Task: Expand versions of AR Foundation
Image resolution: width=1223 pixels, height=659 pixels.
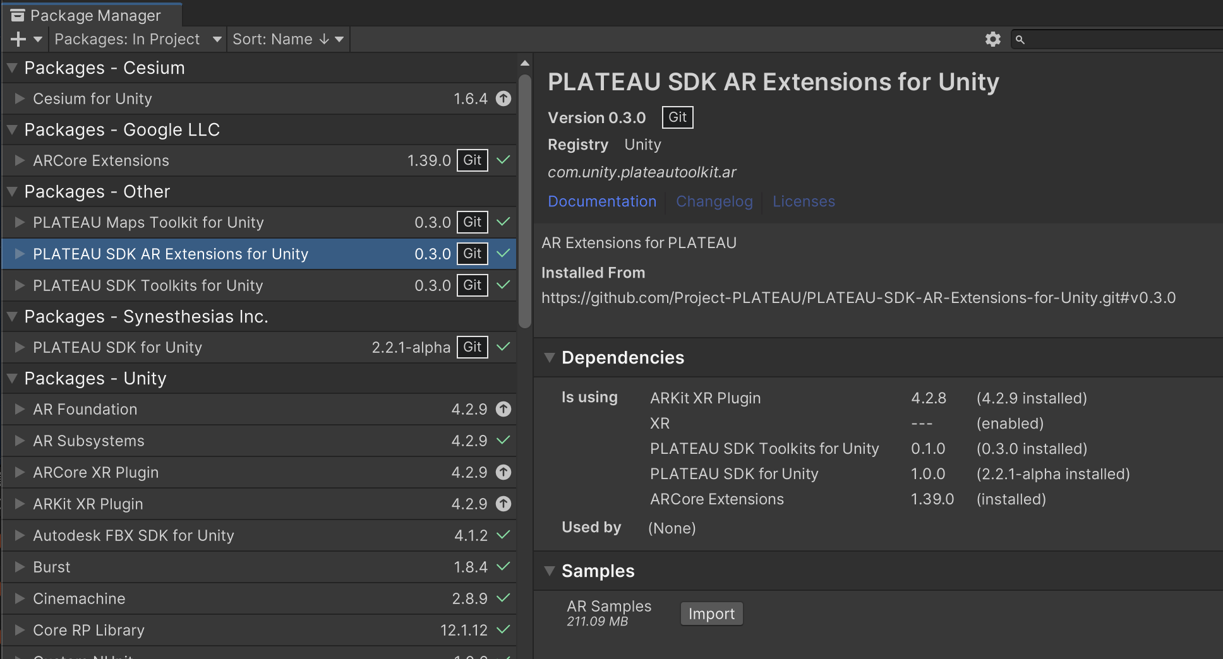Action: (20, 409)
